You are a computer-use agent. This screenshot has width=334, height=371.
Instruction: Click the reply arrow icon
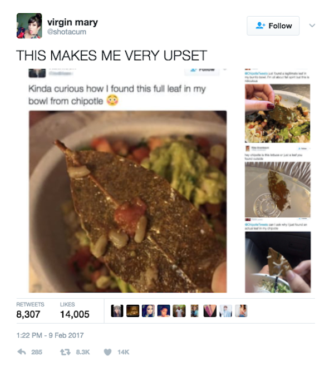[x=22, y=352]
